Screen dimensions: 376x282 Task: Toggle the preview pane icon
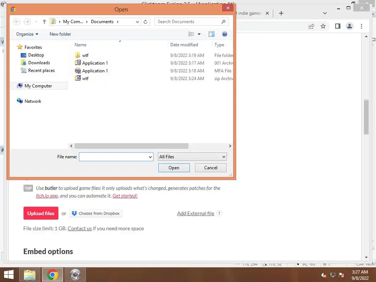[211, 34]
